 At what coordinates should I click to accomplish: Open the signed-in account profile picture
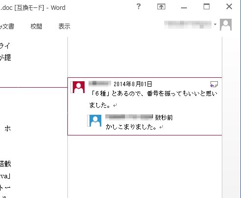click(x=226, y=25)
